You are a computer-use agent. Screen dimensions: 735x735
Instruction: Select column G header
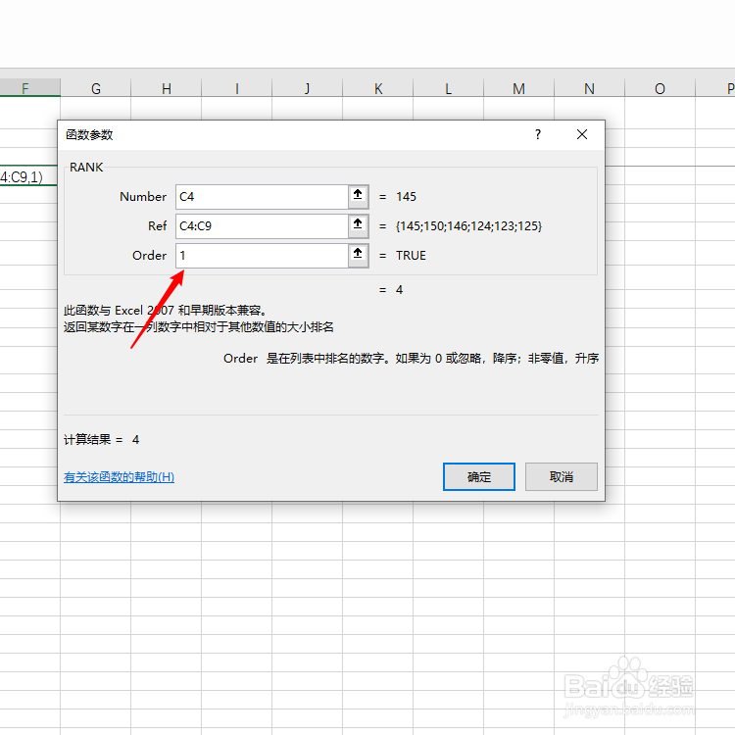point(96,88)
